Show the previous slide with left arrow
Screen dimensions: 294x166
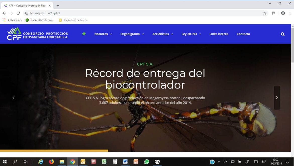tap(14, 98)
